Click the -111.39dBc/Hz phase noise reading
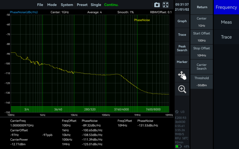239x149 pixels. [x=92, y=140]
